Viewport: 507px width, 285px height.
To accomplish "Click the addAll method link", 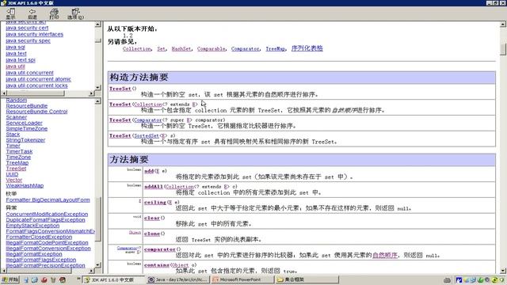I will point(154,187).
